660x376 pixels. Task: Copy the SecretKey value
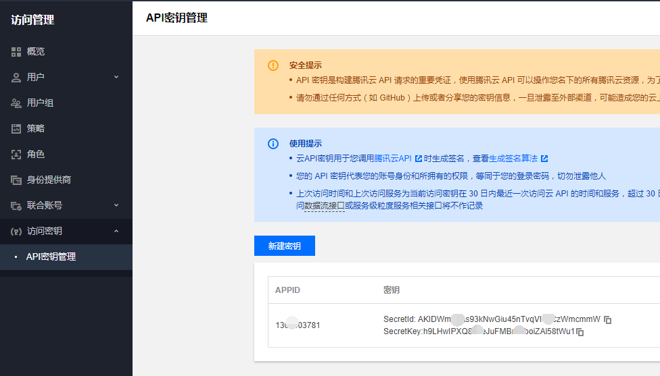(x=580, y=332)
